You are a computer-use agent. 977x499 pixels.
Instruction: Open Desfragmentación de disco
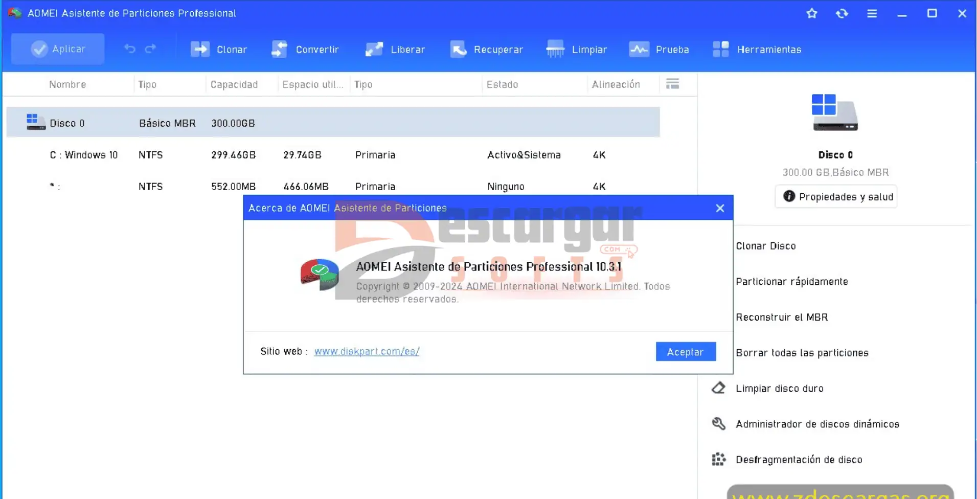(x=799, y=460)
